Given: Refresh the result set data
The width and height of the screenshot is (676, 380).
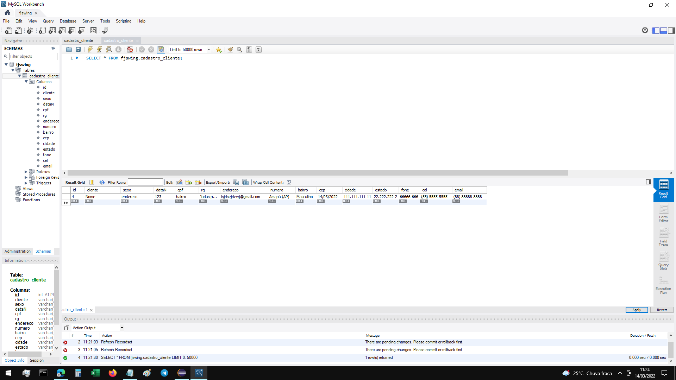Looking at the screenshot, I should coord(102,182).
